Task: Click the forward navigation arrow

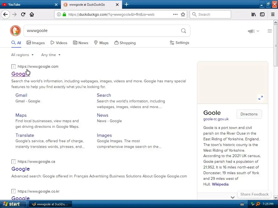Action: click(14, 14)
